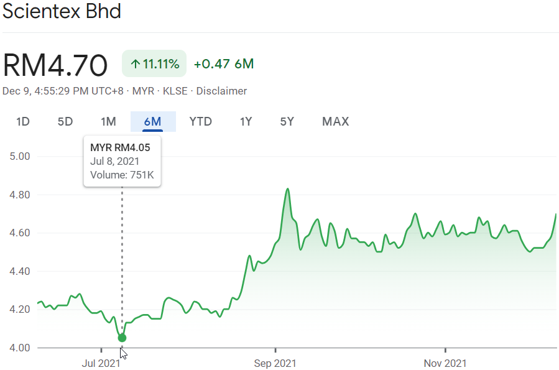
Task: Click the 4.00 y-axis label
Action: (x=20, y=348)
